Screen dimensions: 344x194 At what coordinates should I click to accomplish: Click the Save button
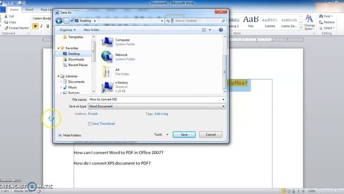click(x=184, y=135)
